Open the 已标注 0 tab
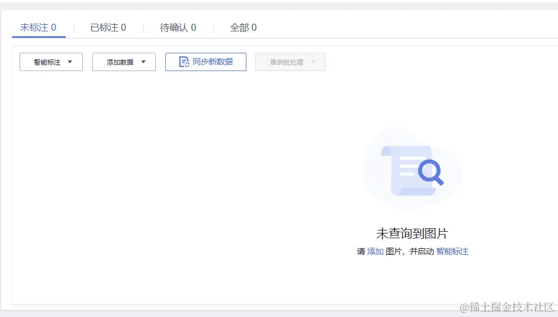Image resolution: width=558 pixels, height=317 pixels. pos(108,28)
